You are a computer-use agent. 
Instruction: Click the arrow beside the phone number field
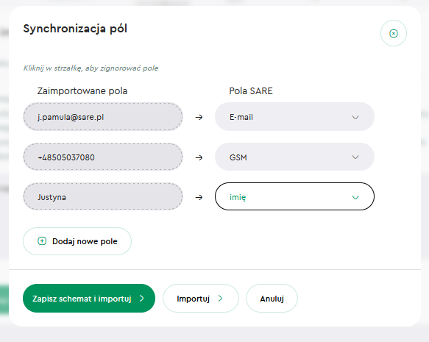pos(199,157)
